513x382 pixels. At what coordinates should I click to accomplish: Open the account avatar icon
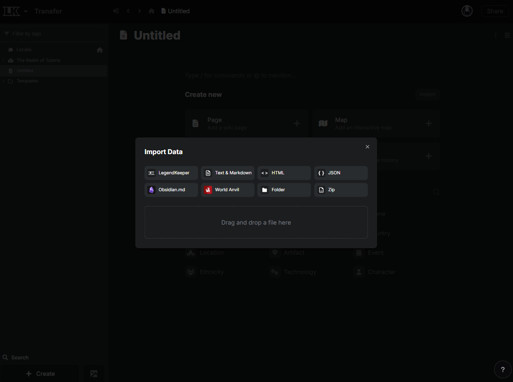[x=467, y=11]
